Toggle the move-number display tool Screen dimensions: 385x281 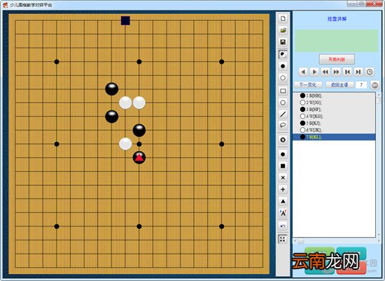(283, 140)
